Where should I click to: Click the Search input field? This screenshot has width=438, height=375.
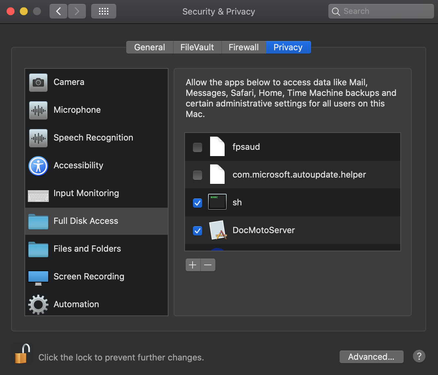(381, 11)
